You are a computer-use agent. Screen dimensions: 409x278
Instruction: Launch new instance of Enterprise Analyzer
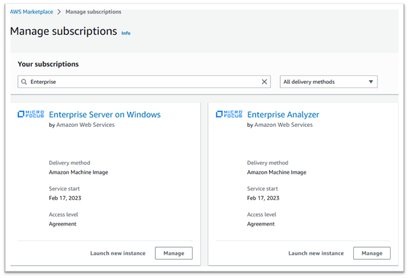point(316,253)
